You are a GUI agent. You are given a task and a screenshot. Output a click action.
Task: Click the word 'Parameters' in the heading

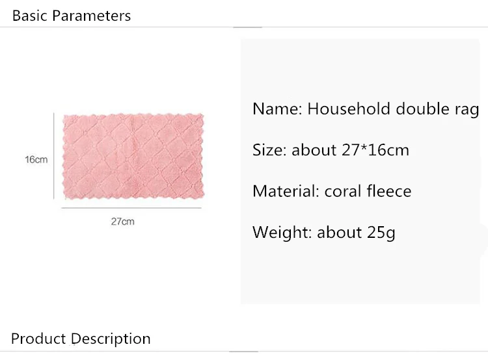pos(92,16)
